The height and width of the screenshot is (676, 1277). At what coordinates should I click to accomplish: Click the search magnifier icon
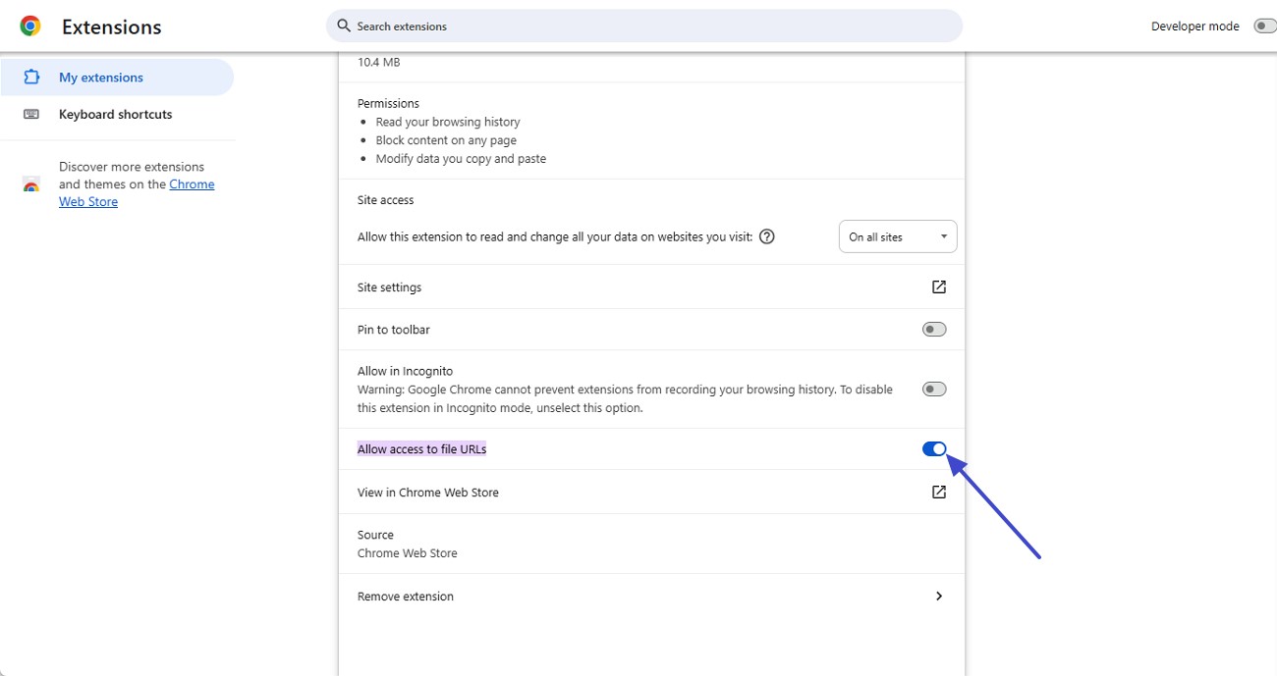pyautogui.click(x=344, y=26)
